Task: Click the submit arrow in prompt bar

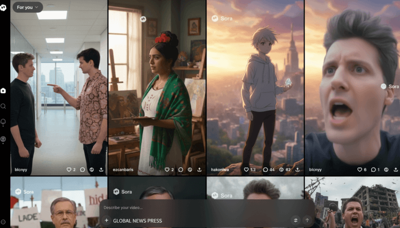Action: pos(307,220)
